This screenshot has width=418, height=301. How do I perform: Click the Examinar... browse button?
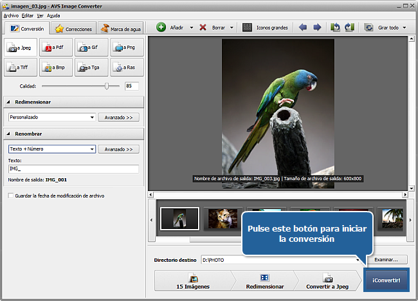pos(386,260)
